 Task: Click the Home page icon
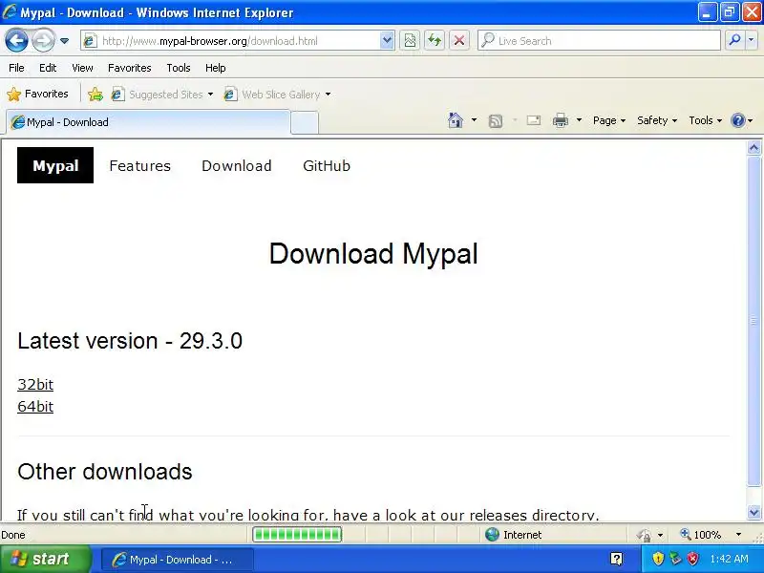(456, 120)
